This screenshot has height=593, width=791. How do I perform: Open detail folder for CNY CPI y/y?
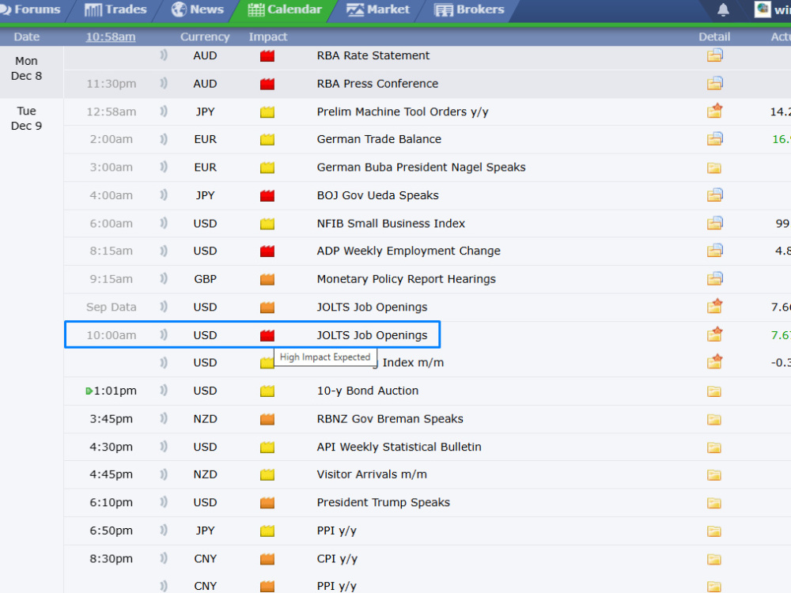pyautogui.click(x=713, y=559)
